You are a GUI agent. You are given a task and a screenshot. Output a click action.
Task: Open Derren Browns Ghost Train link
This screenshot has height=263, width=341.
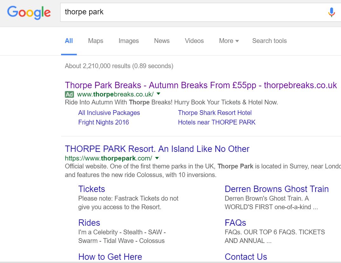click(277, 189)
